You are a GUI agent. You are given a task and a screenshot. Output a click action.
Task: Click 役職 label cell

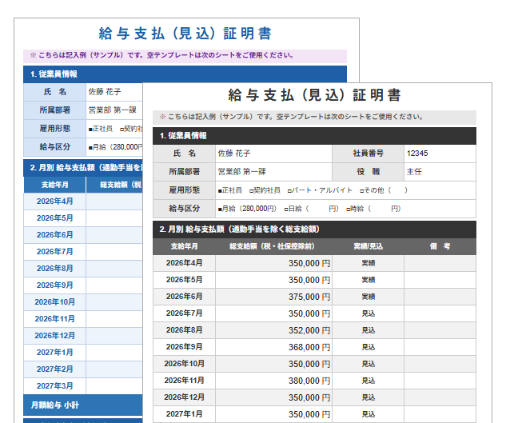click(368, 172)
